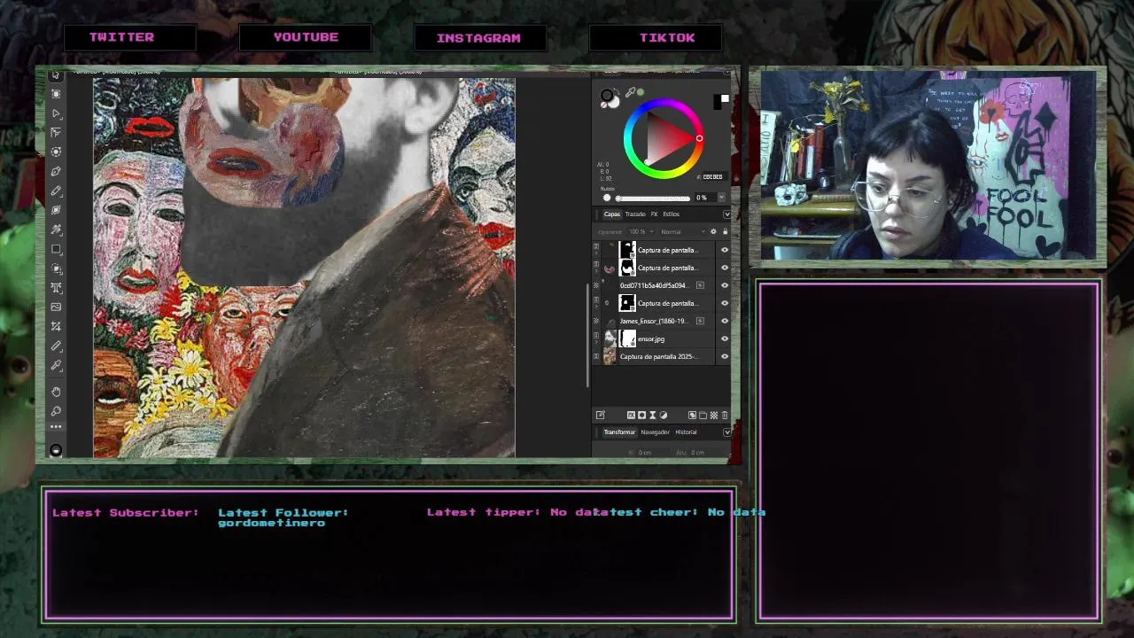
Task: Click the Group layers folder icon
Action: (703, 415)
